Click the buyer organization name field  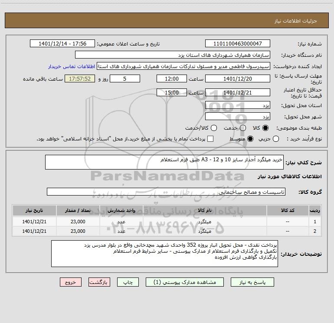pyautogui.click(x=173, y=55)
